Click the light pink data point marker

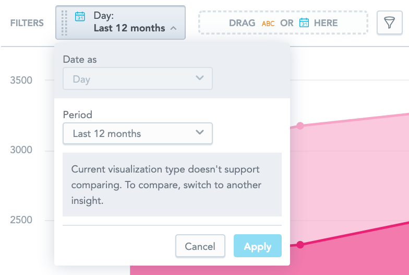pos(300,125)
